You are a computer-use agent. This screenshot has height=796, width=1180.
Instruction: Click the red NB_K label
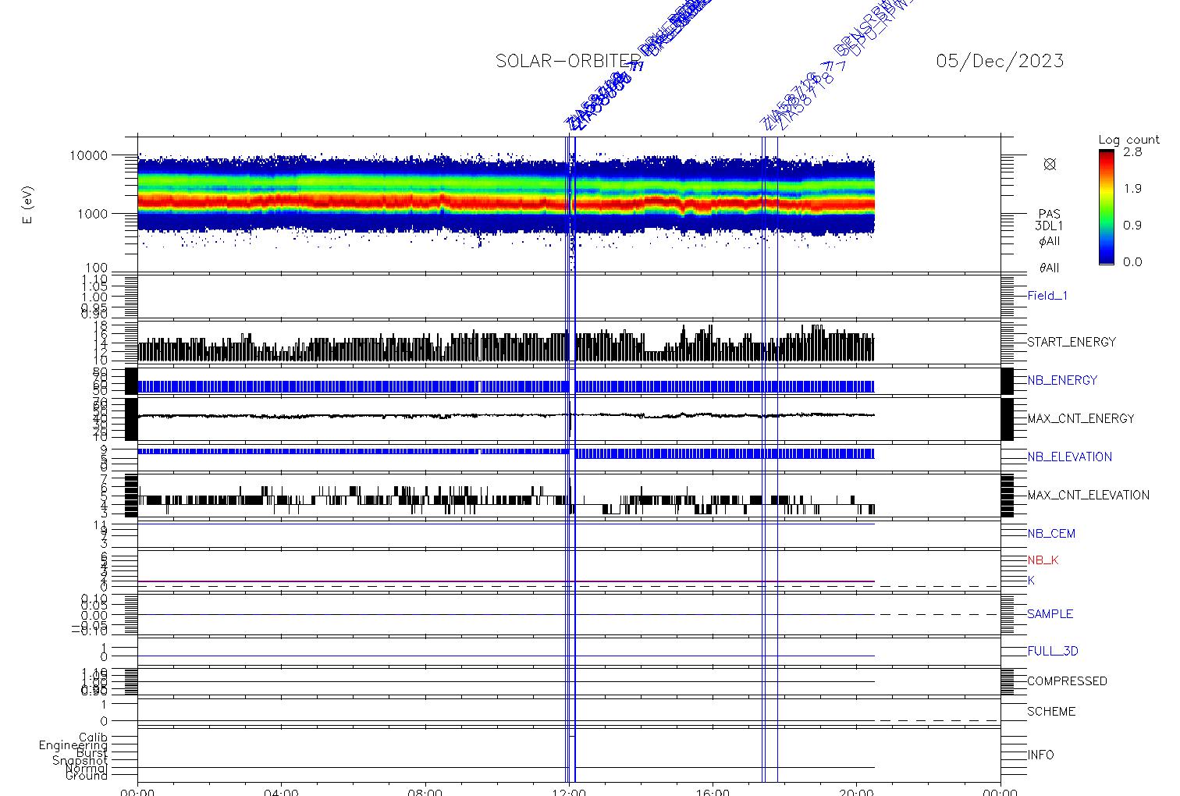1043,560
